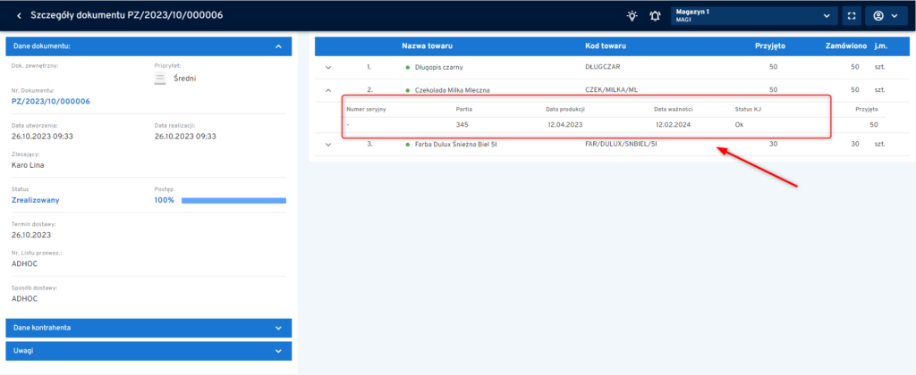
Task: Expand the Długopis czarny row
Action: 328,67
